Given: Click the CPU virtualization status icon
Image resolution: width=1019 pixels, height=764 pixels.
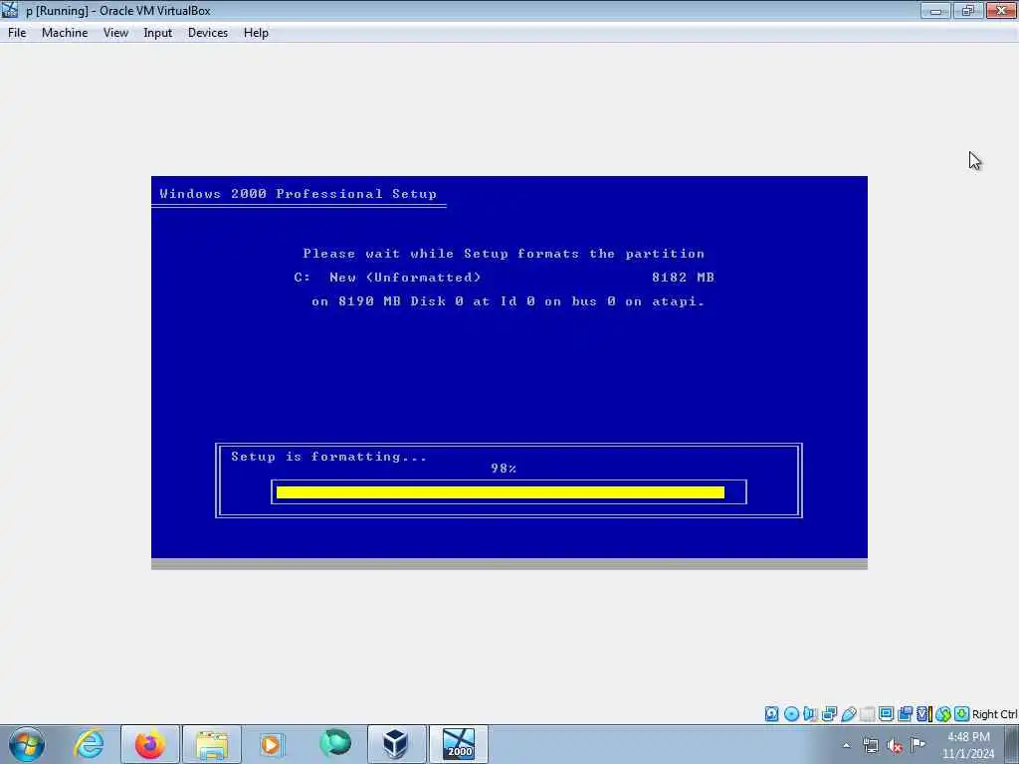Looking at the screenshot, I should tap(924, 714).
